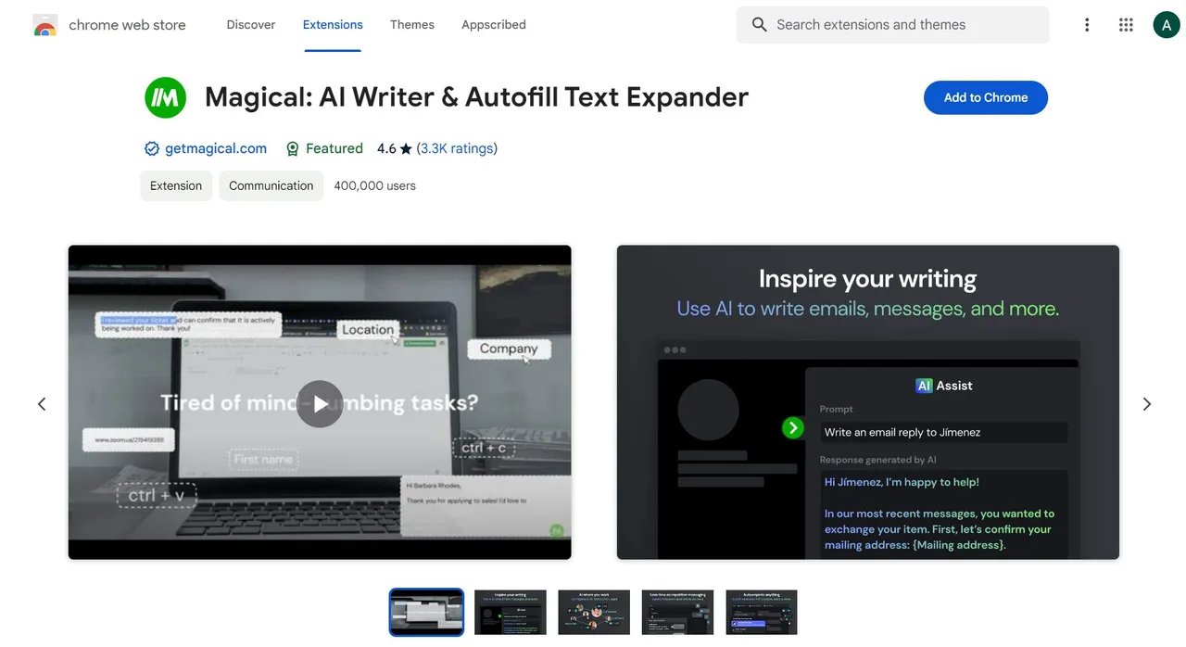
Task: Play the promo video
Action: (320, 404)
